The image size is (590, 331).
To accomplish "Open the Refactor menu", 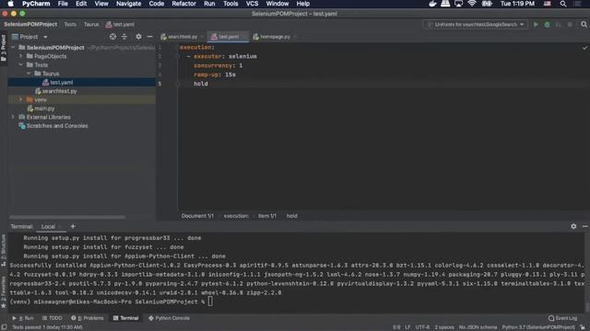I will 183,4.
